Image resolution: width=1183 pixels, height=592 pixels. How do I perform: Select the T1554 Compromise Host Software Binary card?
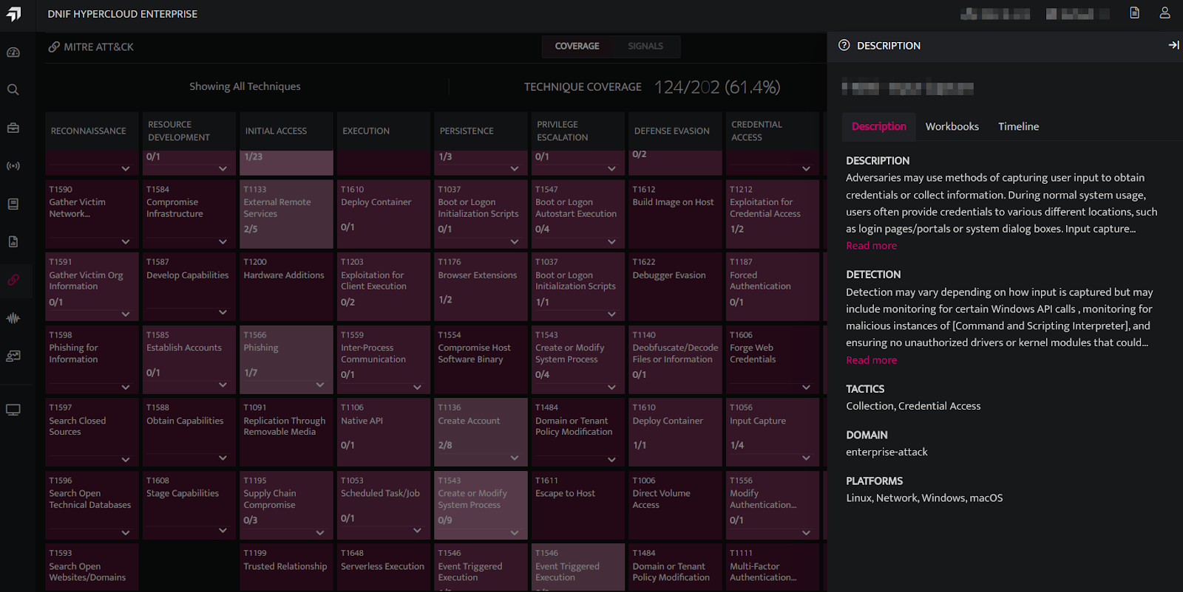(481, 359)
